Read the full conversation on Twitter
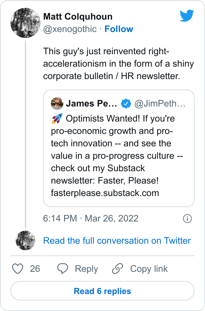Screen dimensions: 205x311 (x=117, y=241)
